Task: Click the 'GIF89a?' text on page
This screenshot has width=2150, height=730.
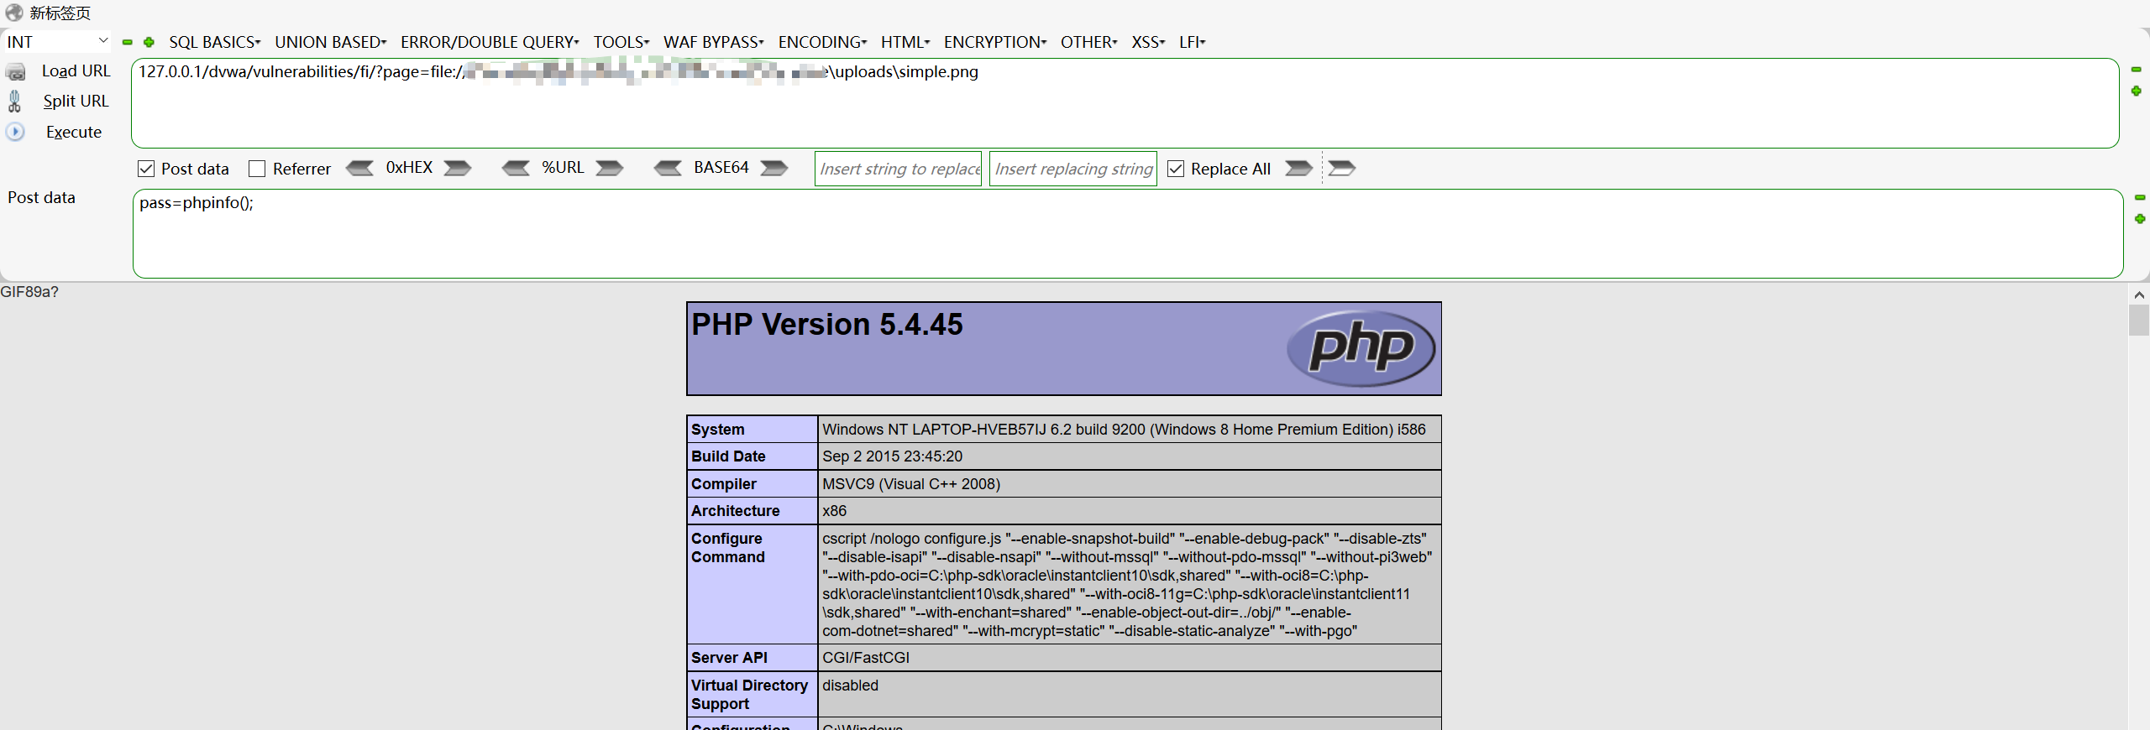Action: pos(29,292)
